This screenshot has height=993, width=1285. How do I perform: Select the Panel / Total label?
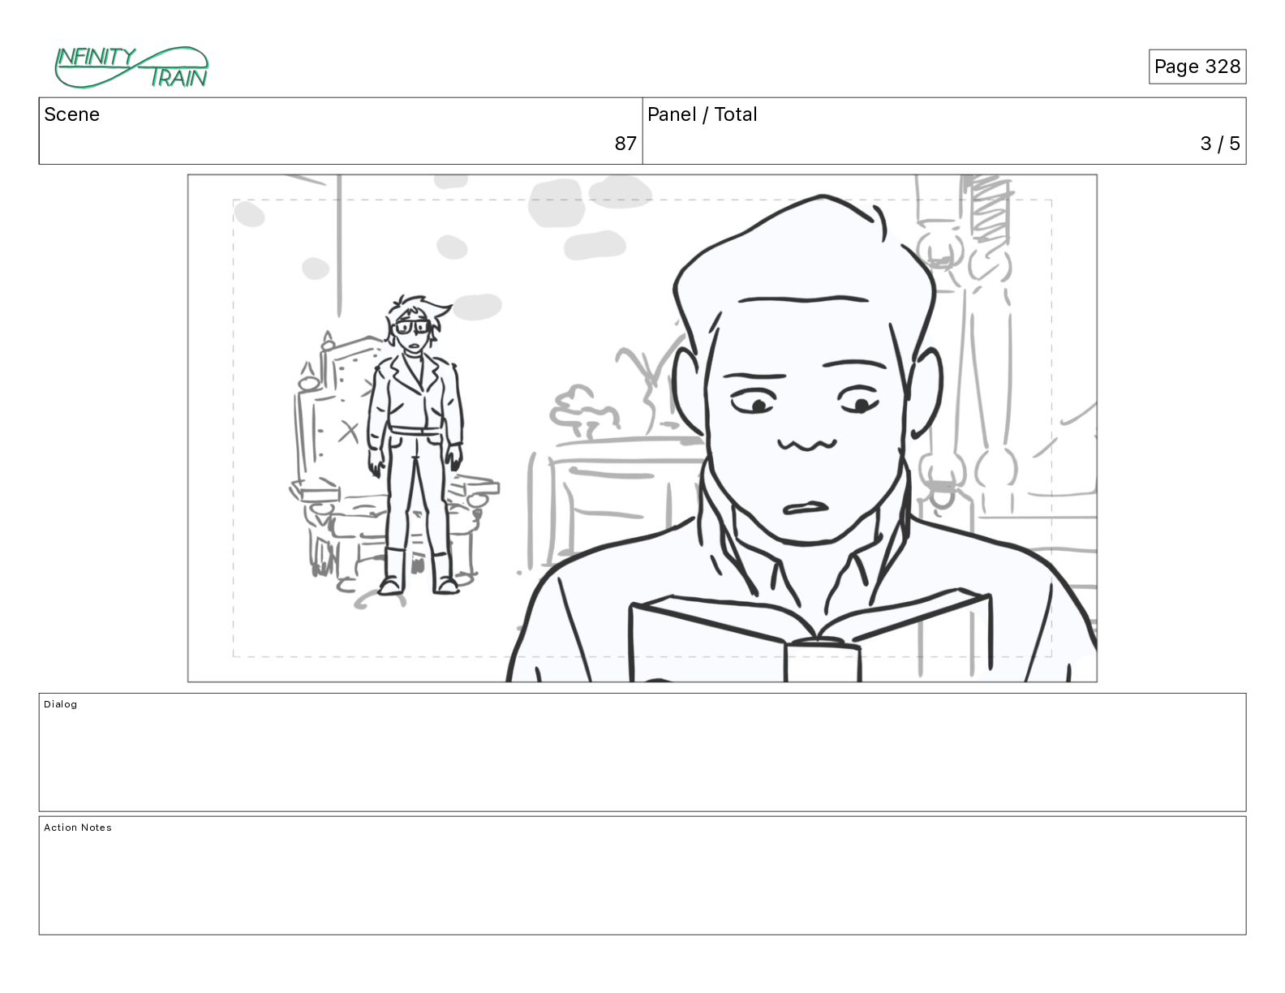point(702,114)
